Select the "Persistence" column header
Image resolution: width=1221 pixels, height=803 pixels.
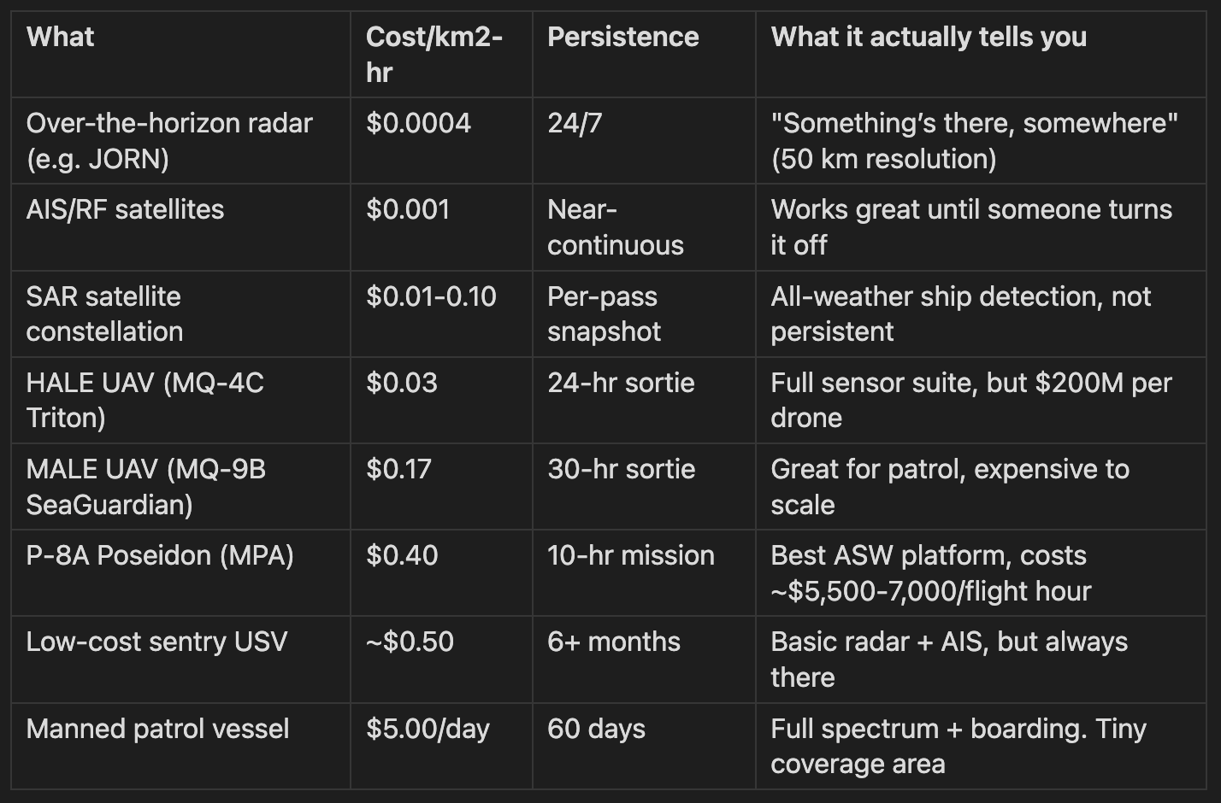pos(622,37)
